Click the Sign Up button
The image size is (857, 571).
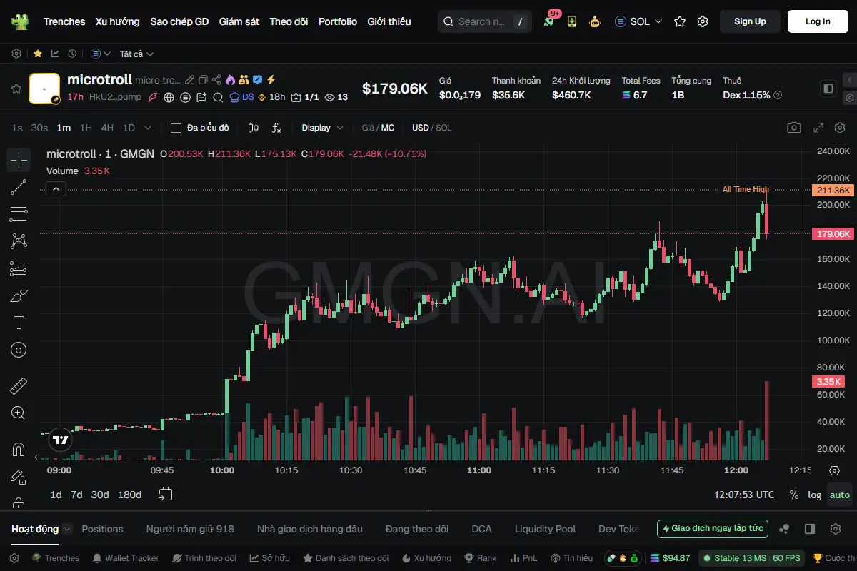(750, 21)
